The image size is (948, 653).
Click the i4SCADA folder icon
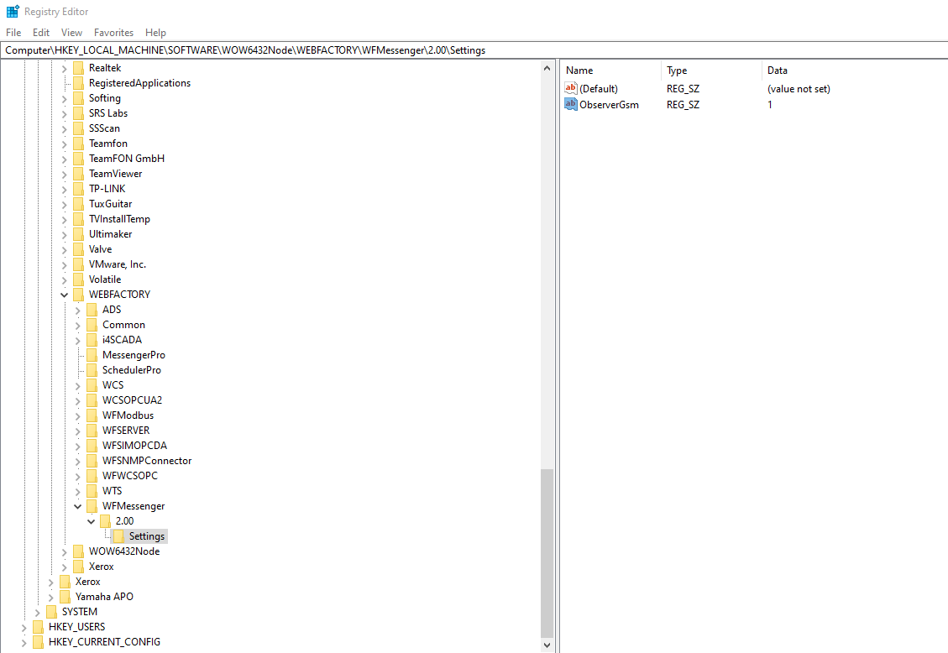92,339
